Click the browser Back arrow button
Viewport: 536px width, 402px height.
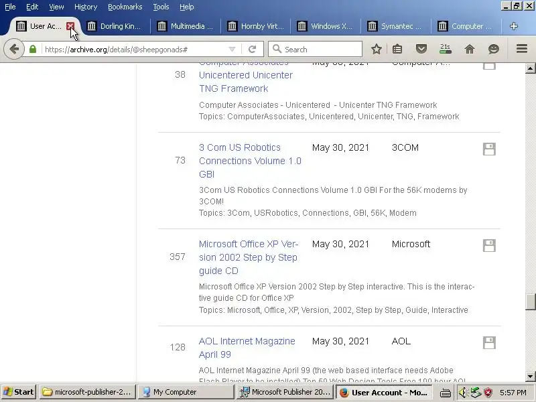tap(14, 49)
